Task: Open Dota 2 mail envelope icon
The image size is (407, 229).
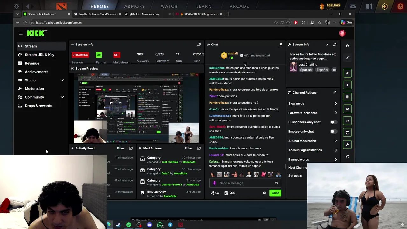Action: (x=353, y=6)
